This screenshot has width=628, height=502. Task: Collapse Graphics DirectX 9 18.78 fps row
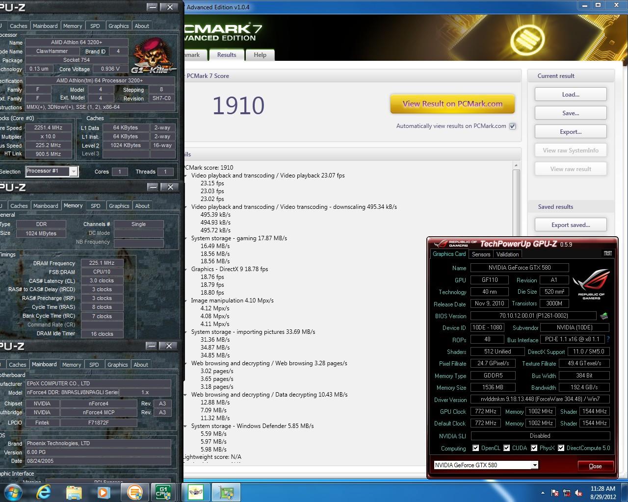tap(185, 269)
